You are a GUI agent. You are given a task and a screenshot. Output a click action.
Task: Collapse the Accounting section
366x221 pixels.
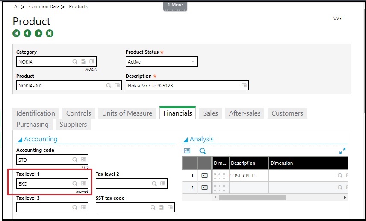pyautogui.click(x=20, y=140)
